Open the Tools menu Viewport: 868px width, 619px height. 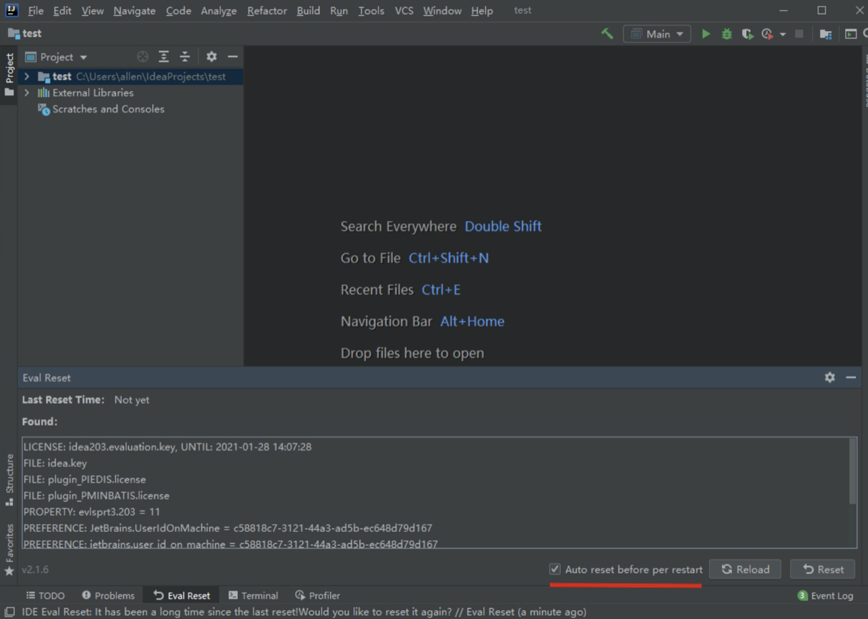(x=371, y=11)
